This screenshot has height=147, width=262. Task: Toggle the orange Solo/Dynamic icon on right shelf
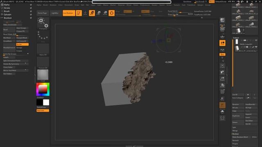(x=222, y=105)
